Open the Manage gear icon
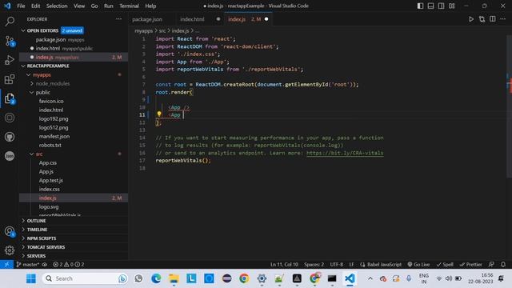 pyautogui.click(x=10, y=250)
